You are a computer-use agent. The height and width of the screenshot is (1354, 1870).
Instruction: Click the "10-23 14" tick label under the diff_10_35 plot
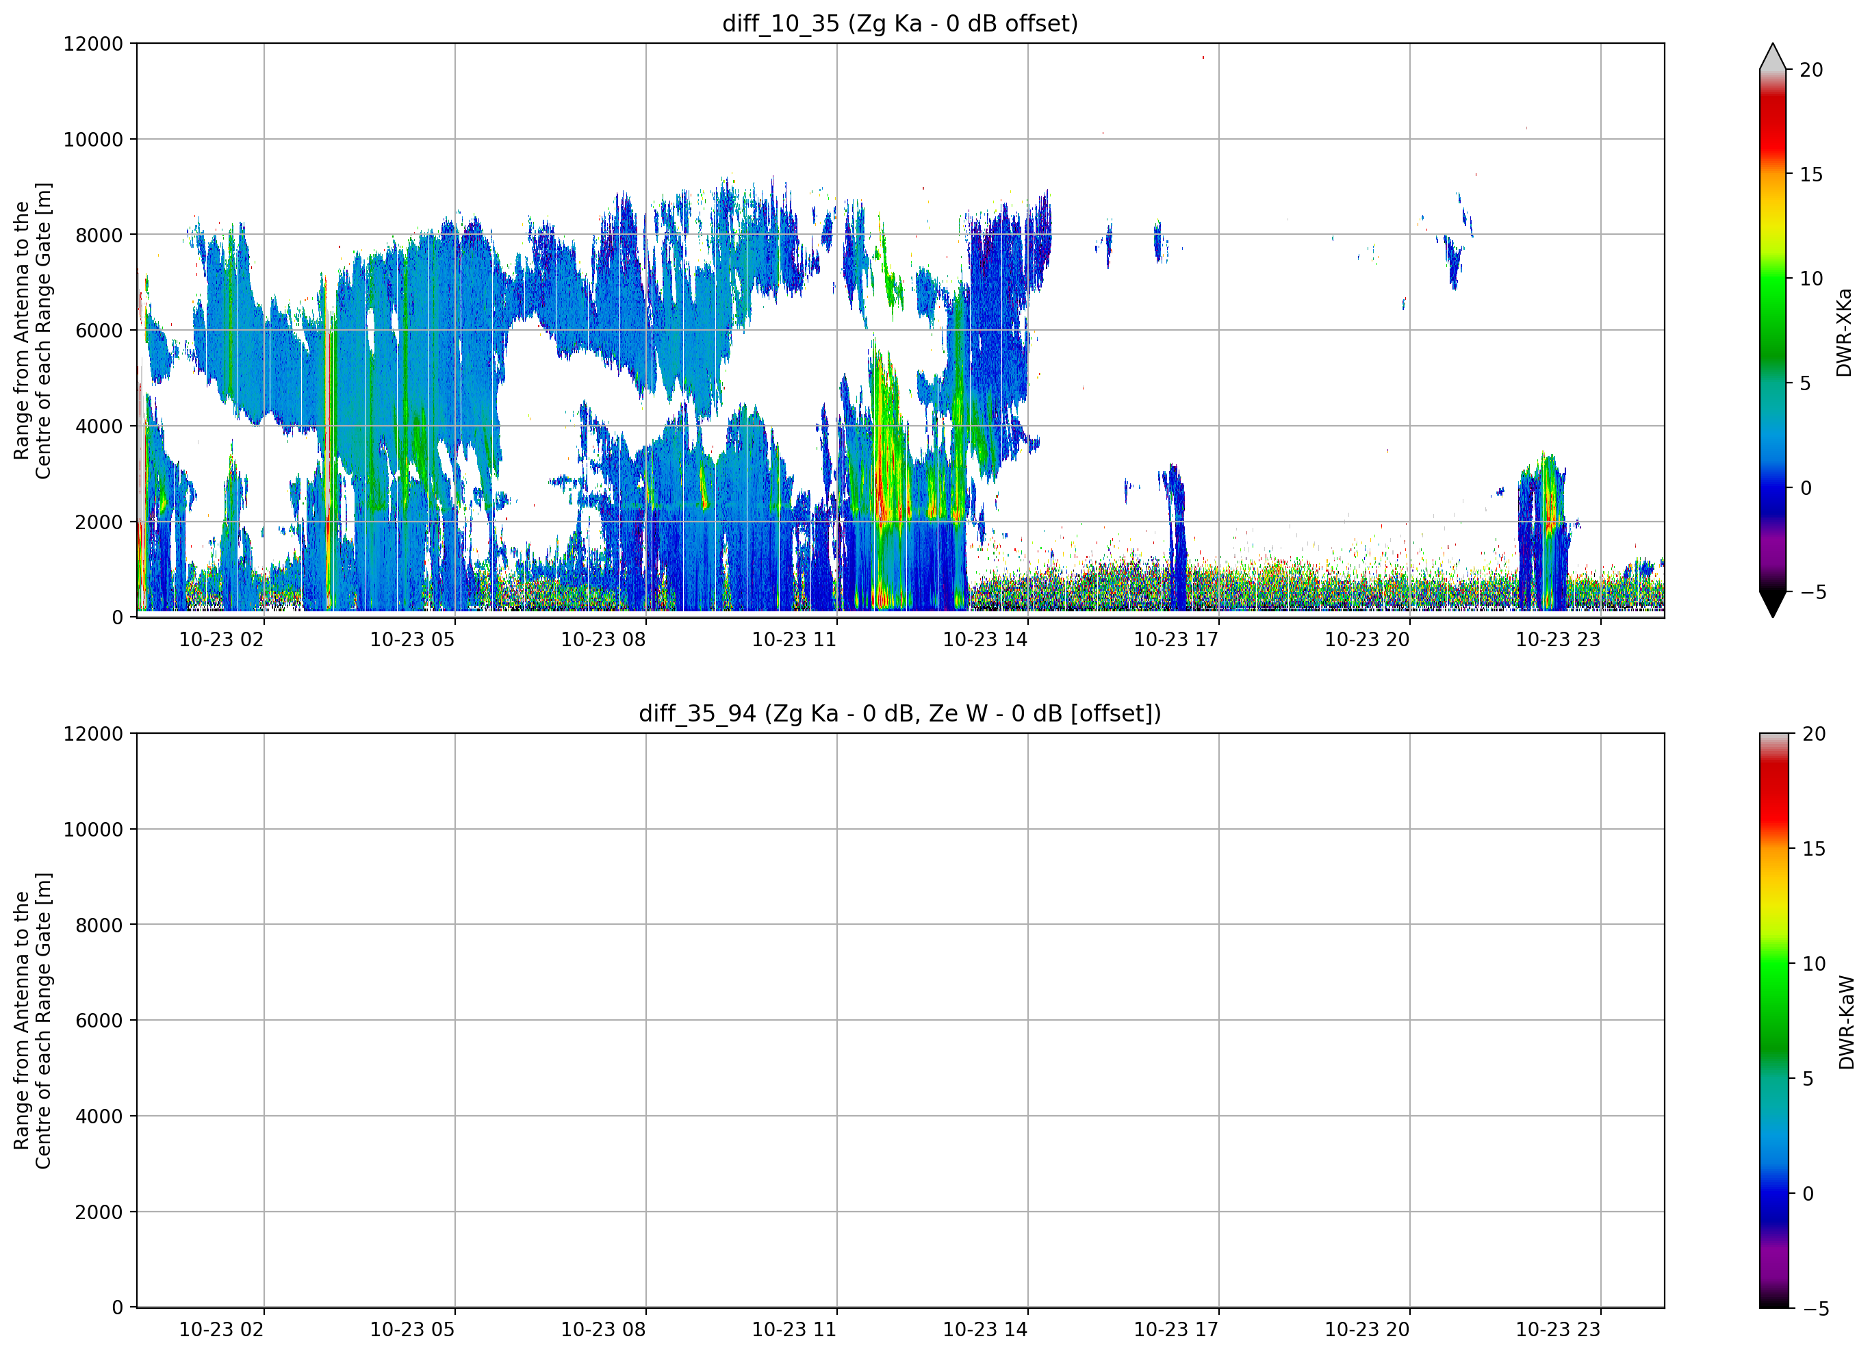click(985, 640)
